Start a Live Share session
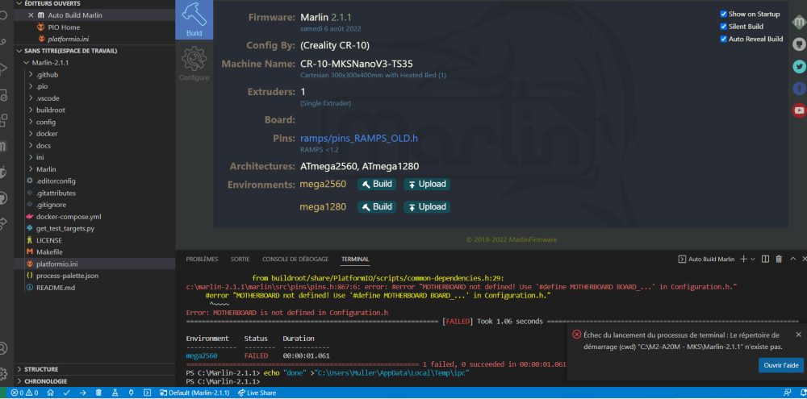This screenshot has width=807, height=399. (257, 393)
